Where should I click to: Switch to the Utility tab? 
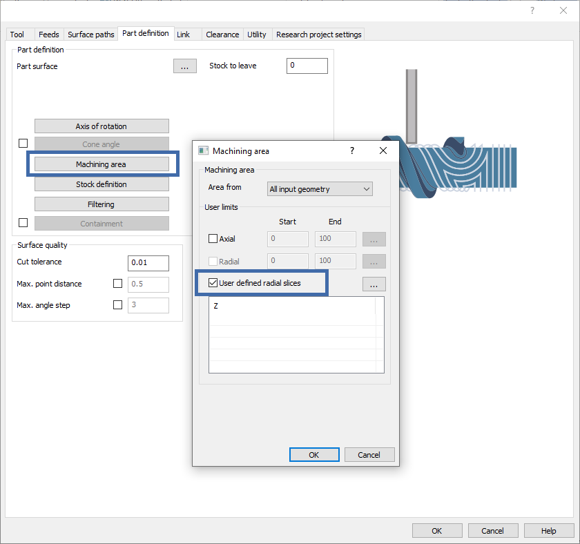[x=257, y=35]
